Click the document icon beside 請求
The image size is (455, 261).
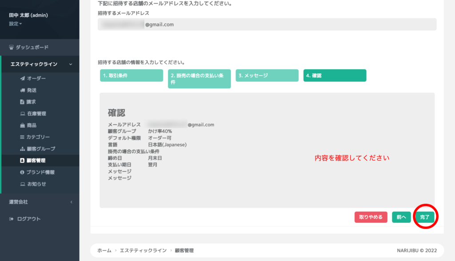[23, 102]
